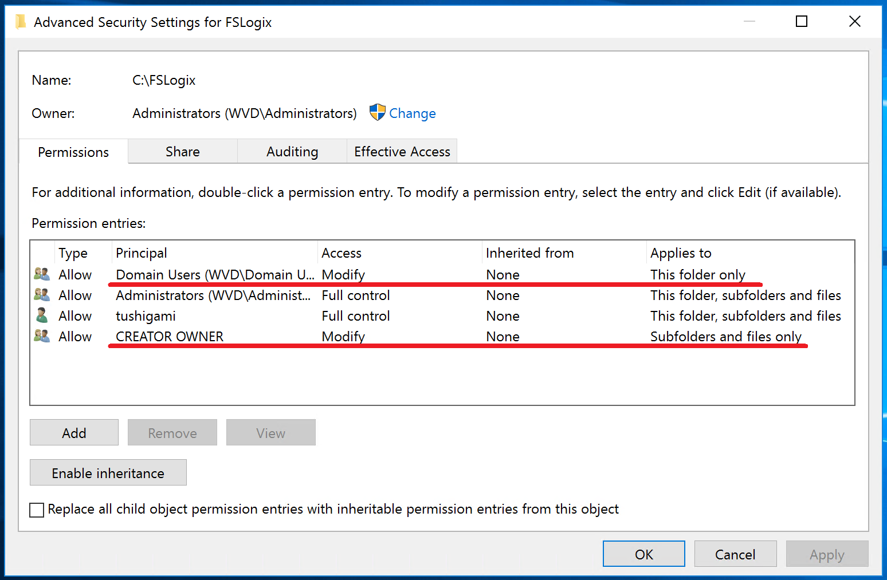Open the Change owner link
Viewport: 887px width, 580px height.
[412, 113]
